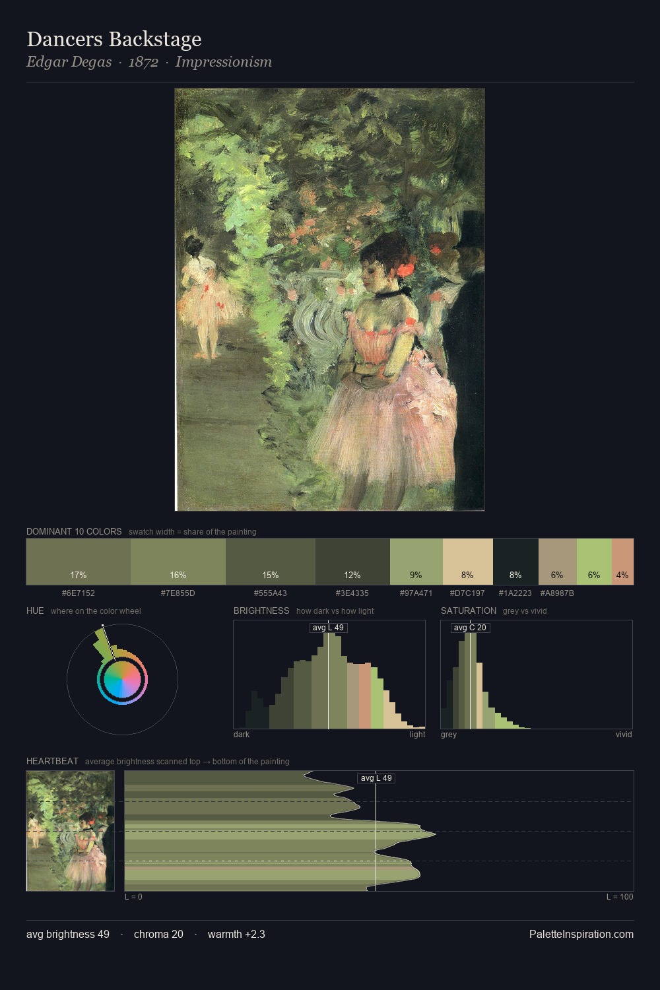Viewport: 660px width, 990px height.
Task: Open the PaletteInspiration.com link
Action: (581, 935)
